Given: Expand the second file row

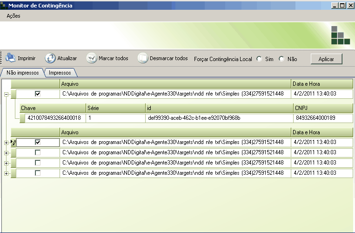Looking at the screenshot, I should (6, 142).
